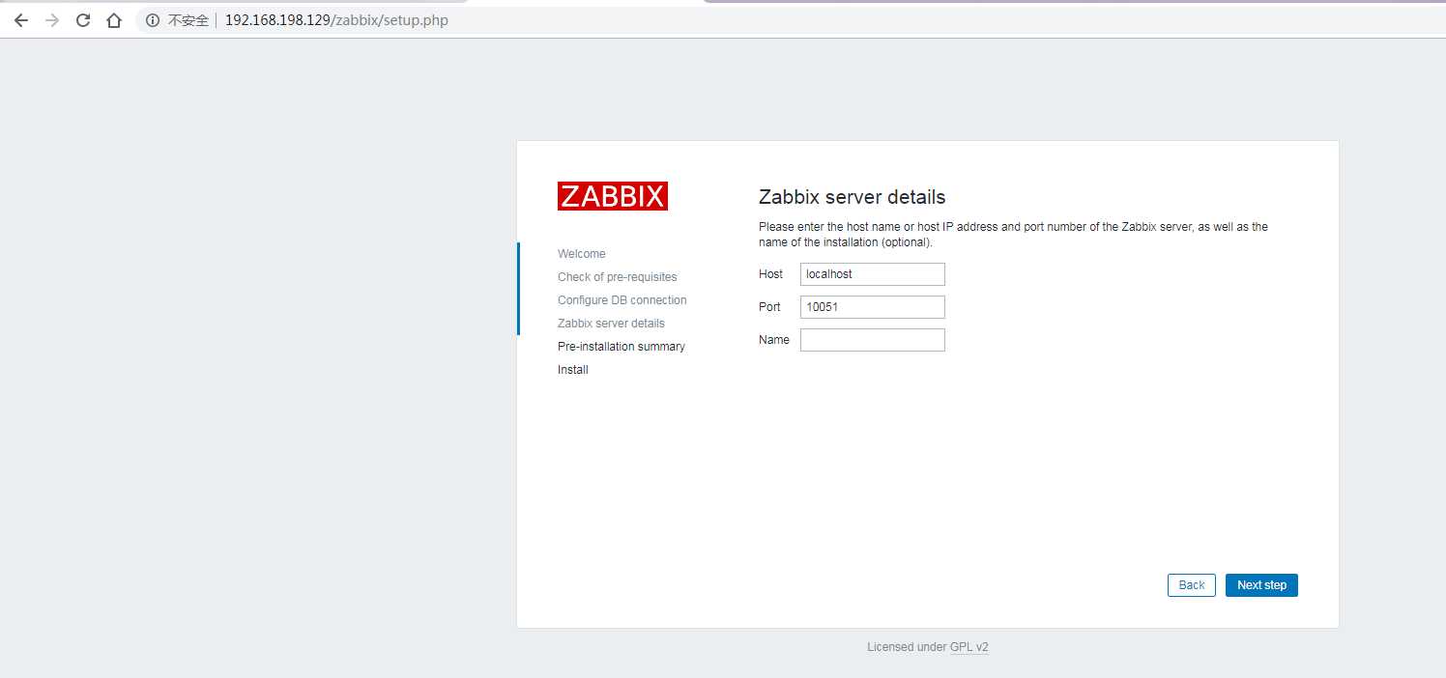
Task: Click the ZABBIX logo
Action: (x=613, y=196)
